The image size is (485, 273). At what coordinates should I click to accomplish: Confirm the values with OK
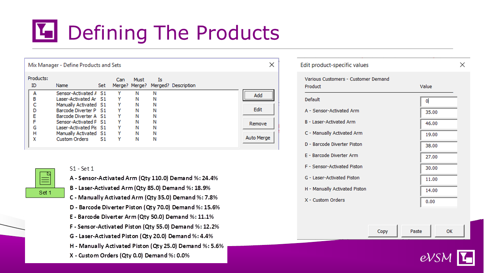pyautogui.click(x=449, y=231)
